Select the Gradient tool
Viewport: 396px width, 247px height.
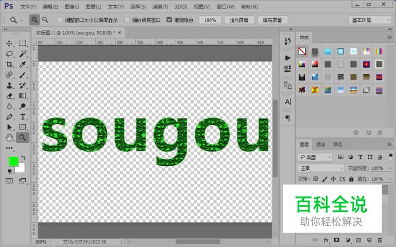pyautogui.click(x=22, y=96)
